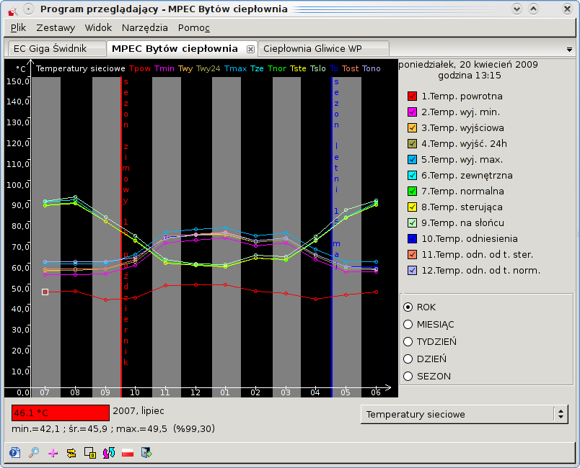Open the Plik menu
Viewport: 580px width, 468px height.
tap(18, 27)
